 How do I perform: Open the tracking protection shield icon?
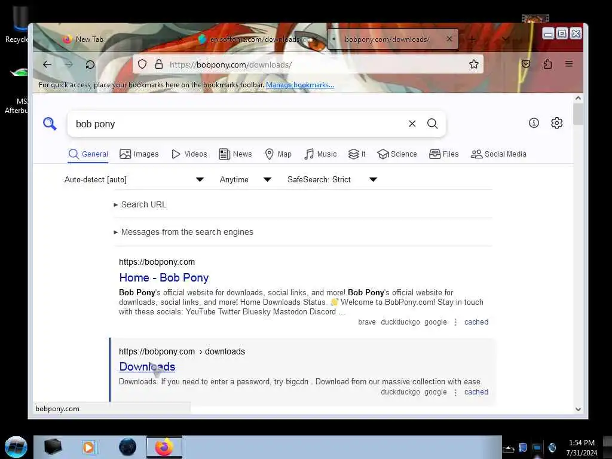(x=142, y=64)
